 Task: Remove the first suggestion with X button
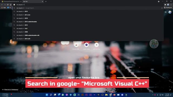click(x=162, y=8)
